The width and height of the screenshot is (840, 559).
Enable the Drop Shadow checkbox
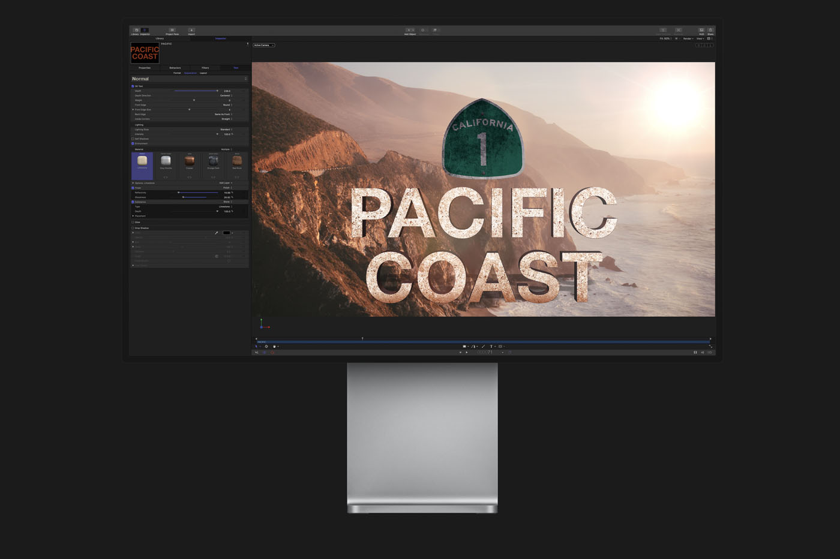pos(133,228)
